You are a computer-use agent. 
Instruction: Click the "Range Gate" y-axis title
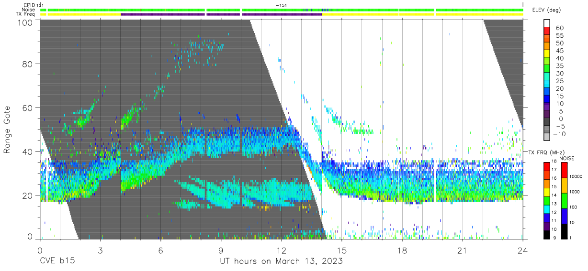(7, 129)
